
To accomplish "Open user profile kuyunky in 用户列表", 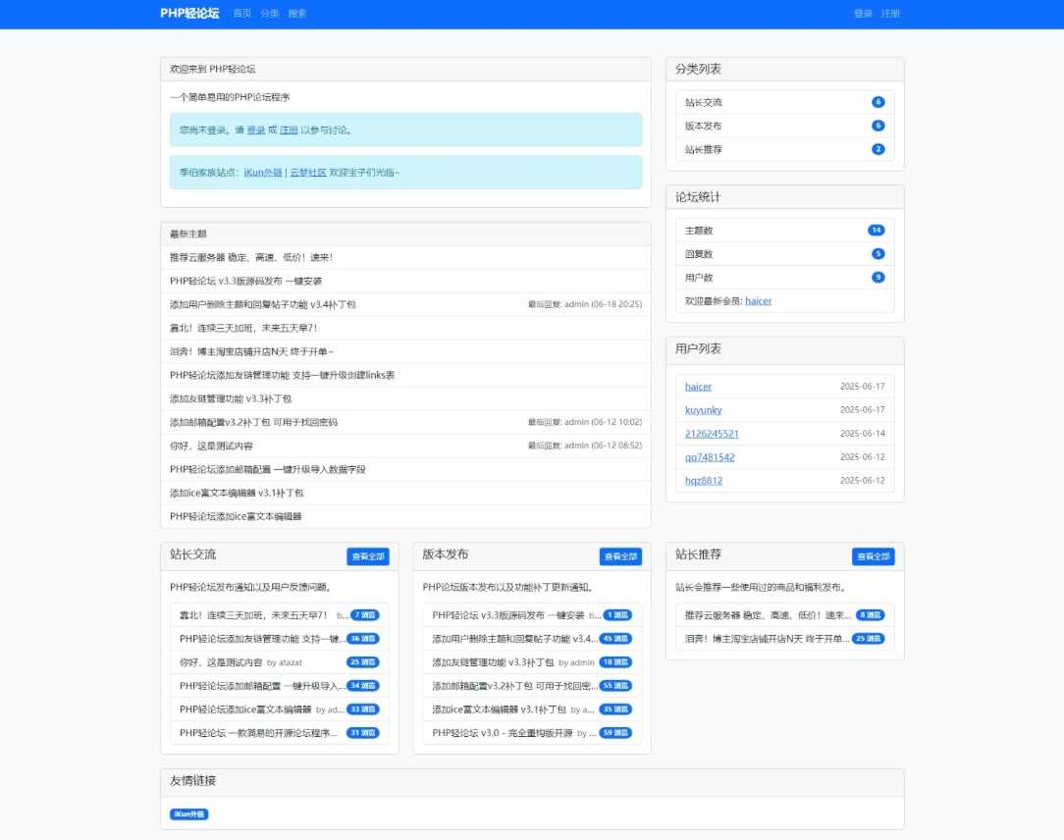I will tap(704, 410).
